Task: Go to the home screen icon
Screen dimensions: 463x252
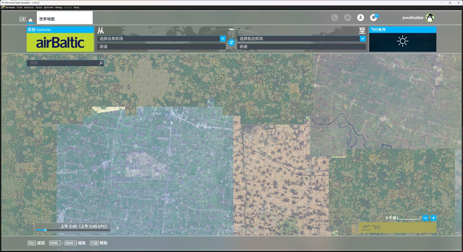Action: 31,20
